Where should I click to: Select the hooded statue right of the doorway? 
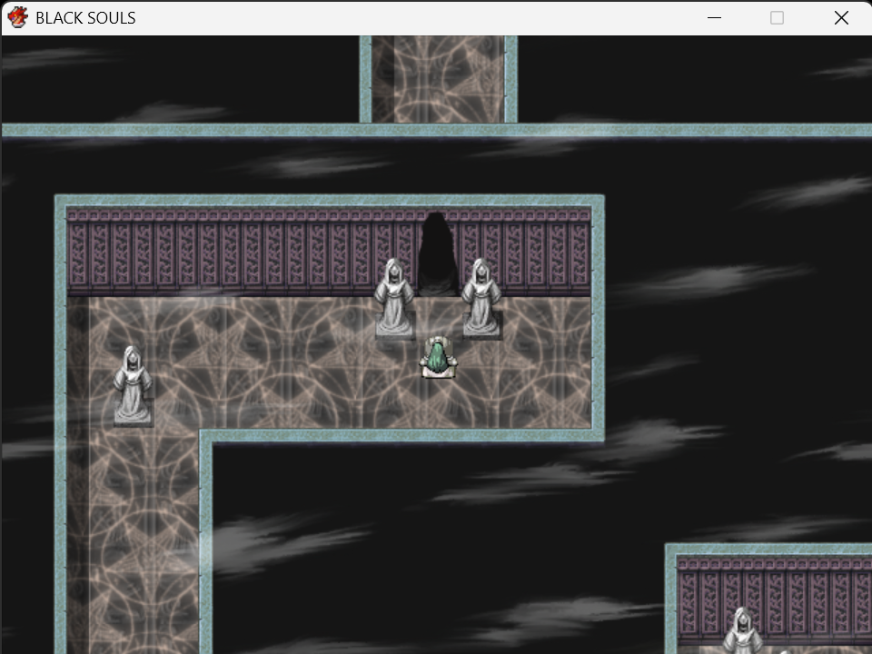[481, 298]
